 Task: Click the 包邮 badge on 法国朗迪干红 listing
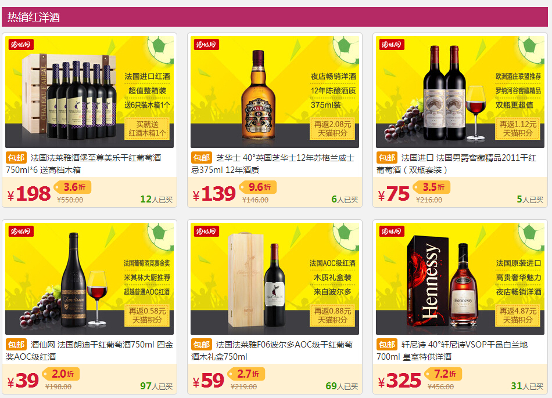click(16, 345)
